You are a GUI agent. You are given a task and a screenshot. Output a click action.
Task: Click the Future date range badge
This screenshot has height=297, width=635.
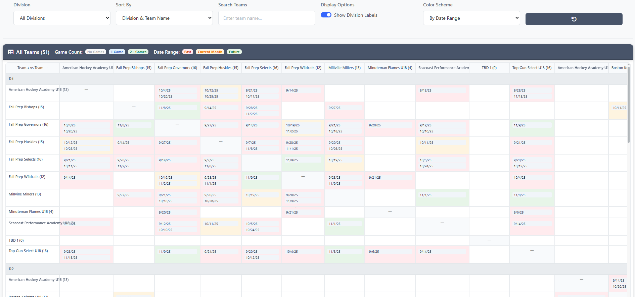pos(234,52)
